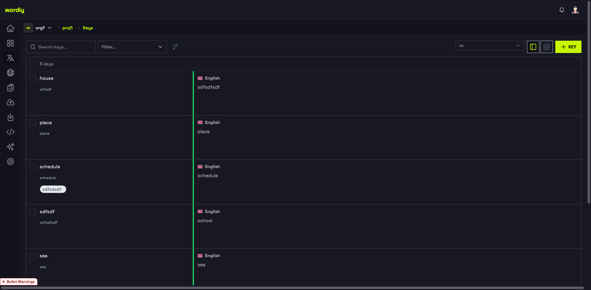The width and height of the screenshot is (591, 290).
Task: Open the settings gear icon
Action: pyautogui.click(x=10, y=161)
